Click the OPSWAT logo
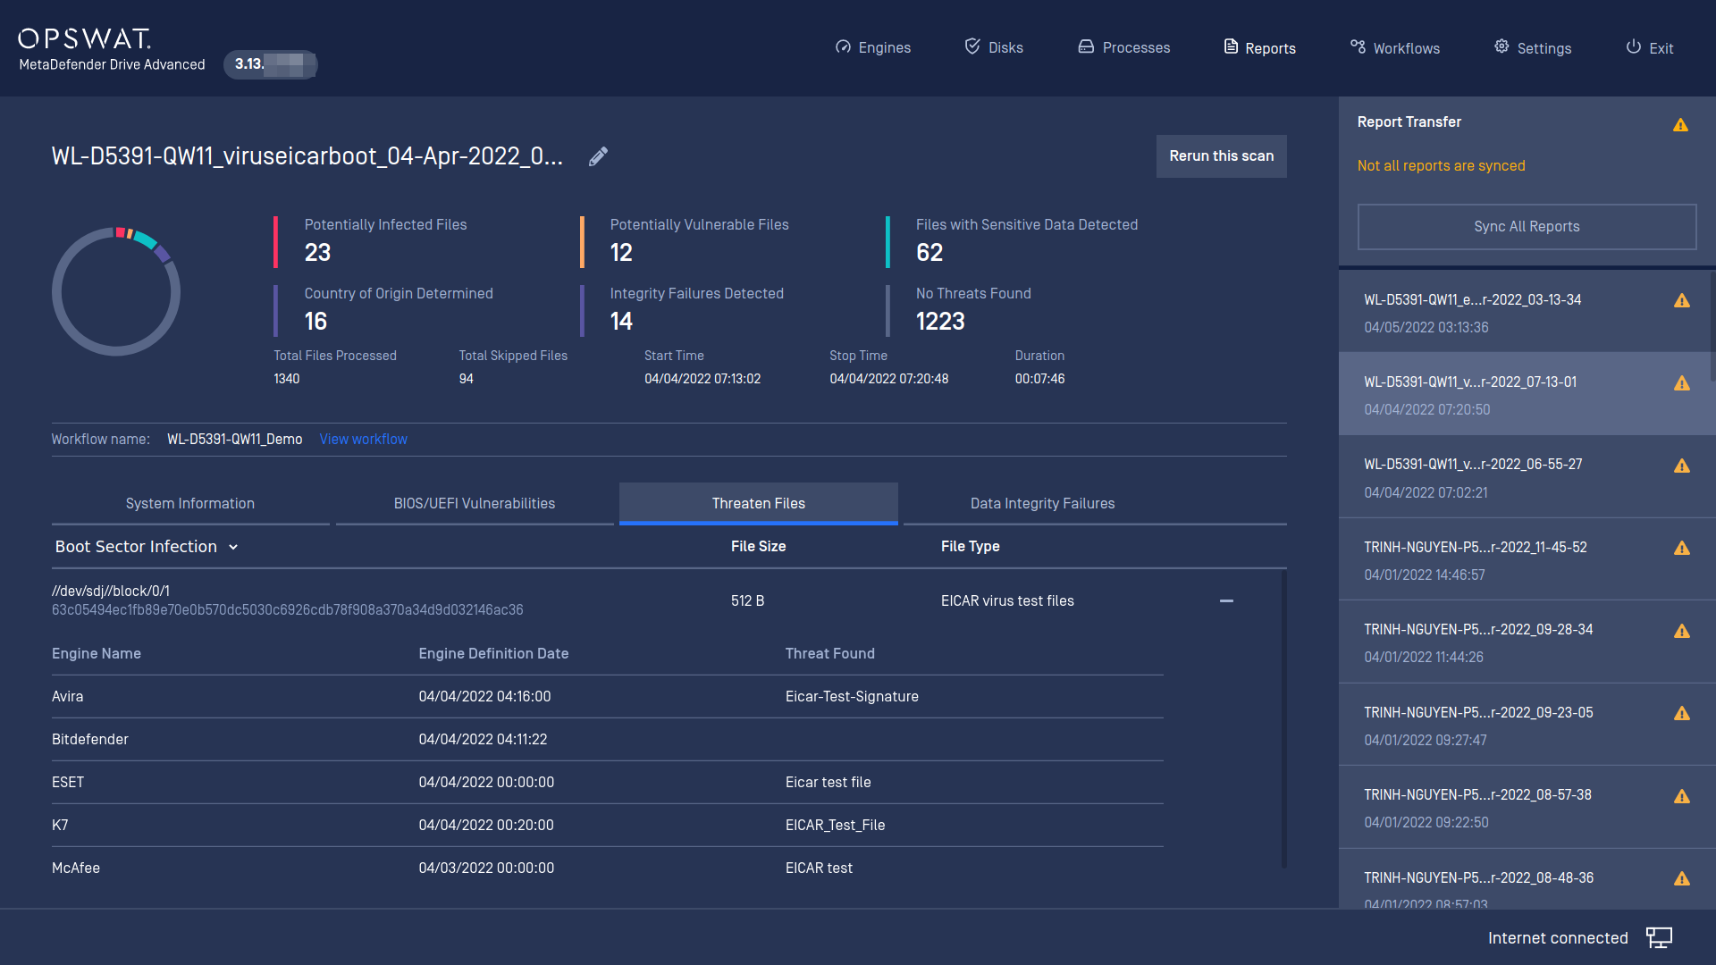This screenshot has height=965, width=1716. click(85, 38)
